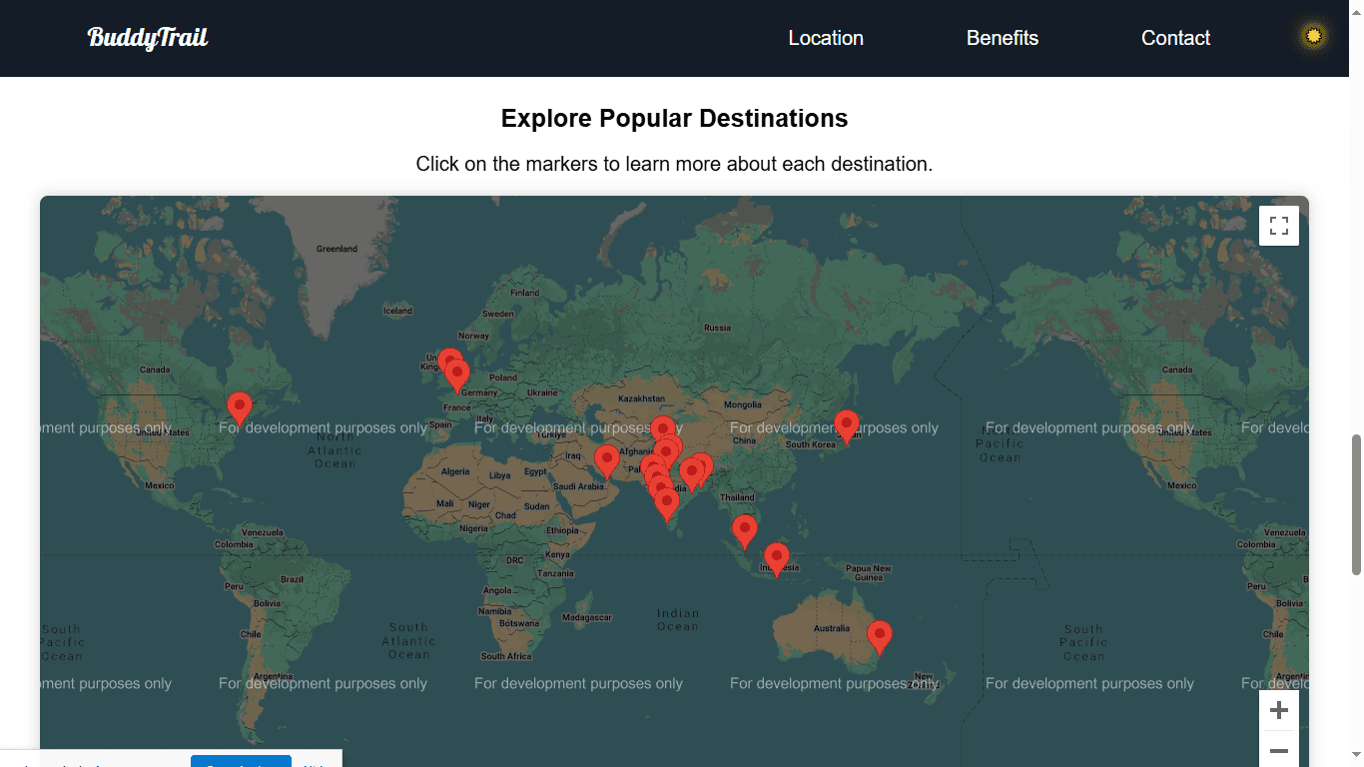
Task: Select the marker on the Malay Peninsula
Action: click(745, 531)
